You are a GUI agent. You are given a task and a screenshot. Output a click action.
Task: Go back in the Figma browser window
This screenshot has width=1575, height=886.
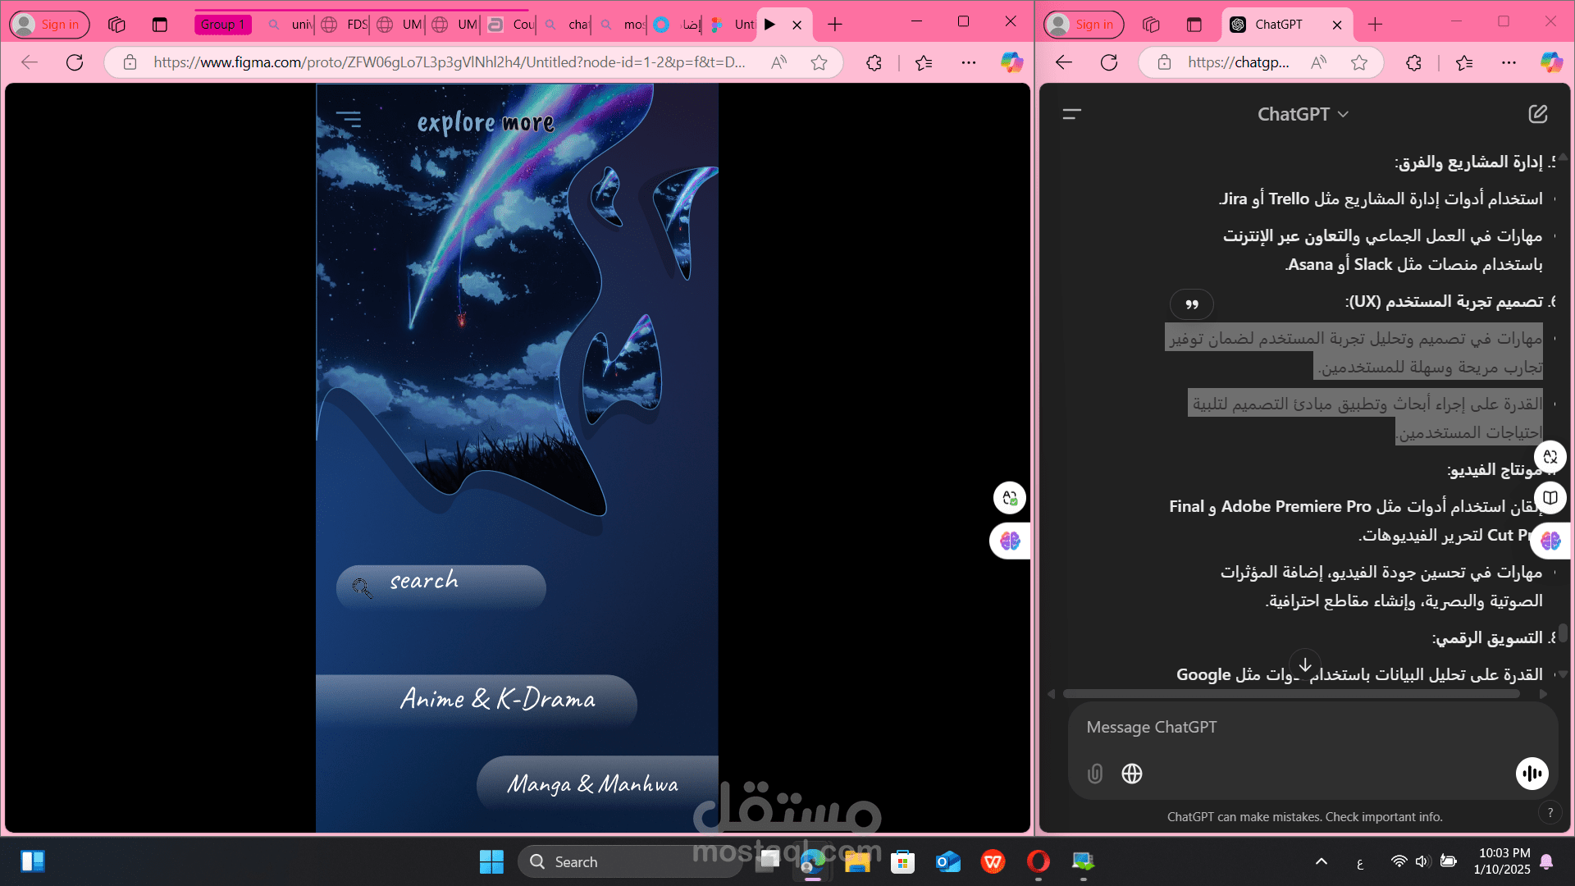click(30, 62)
